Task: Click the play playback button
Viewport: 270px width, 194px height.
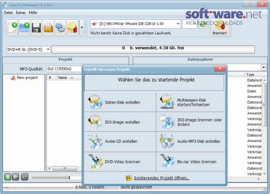Action: (x=16, y=177)
